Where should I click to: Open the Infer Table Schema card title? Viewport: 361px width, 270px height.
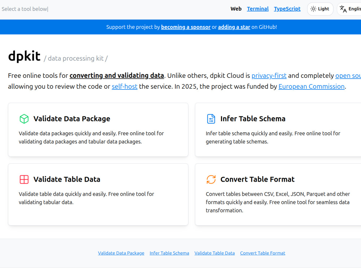point(253,119)
